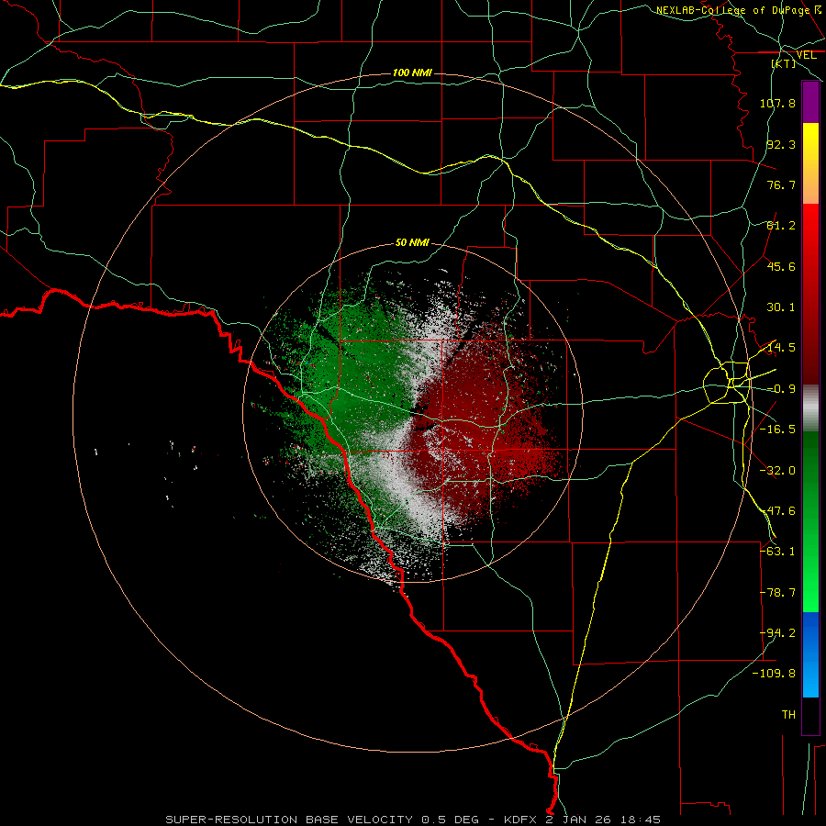Click the blue segment of the color scale
Screen dimensions: 826x826
pyautogui.click(x=810, y=654)
